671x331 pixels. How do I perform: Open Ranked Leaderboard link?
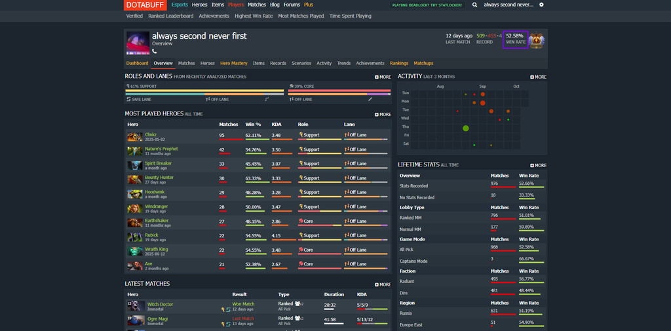[171, 16]
